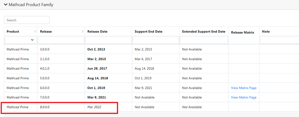
Task: Click the Release filter input field
Action: [61, 40]
